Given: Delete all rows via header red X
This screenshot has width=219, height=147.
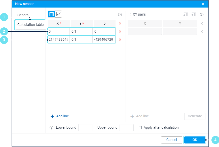Looking at the screenshot, I should (120, 23).
